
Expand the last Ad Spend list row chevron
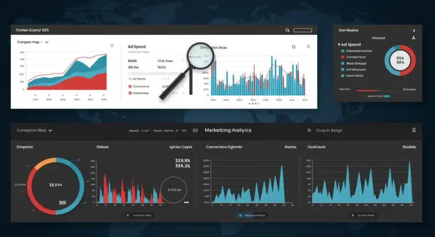pyautogui.click(x=182, y=93)
